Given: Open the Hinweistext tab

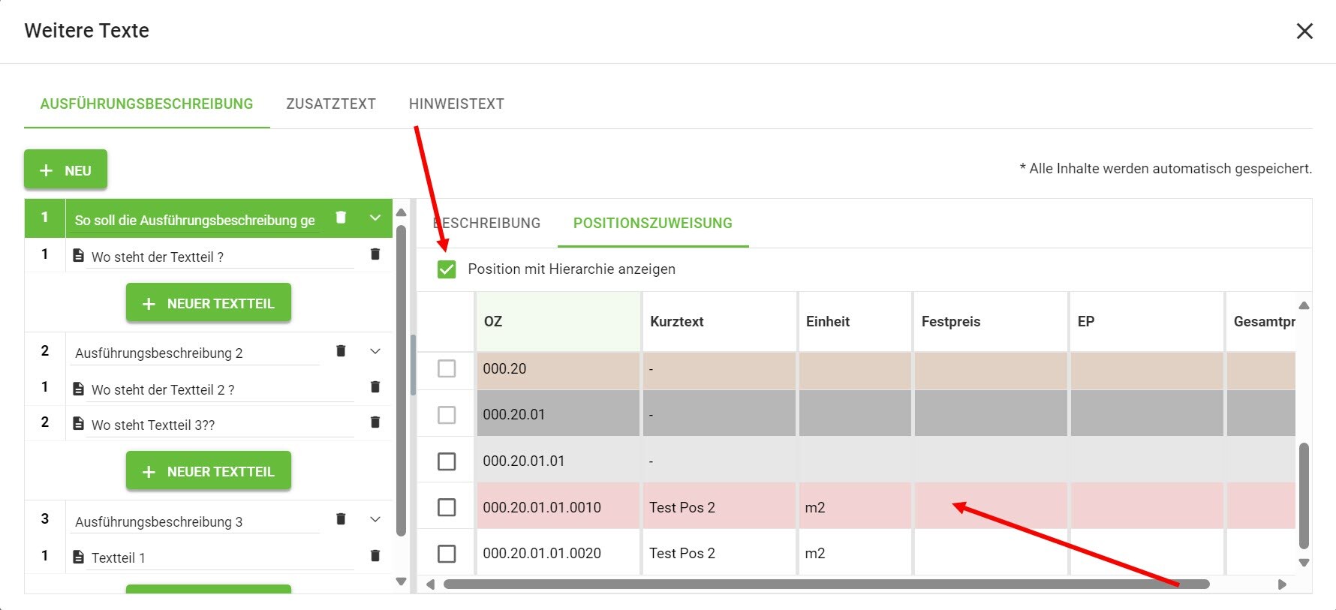Looking at the screenshot, I should point(456,104).
